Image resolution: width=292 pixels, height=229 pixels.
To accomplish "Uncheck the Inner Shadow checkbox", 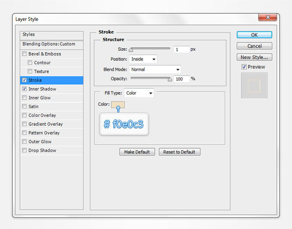I will (x=24, y=89).
